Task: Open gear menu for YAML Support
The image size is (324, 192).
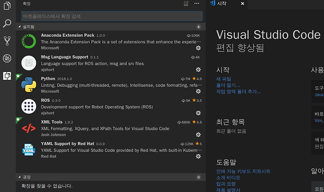Action: (198, 157)
